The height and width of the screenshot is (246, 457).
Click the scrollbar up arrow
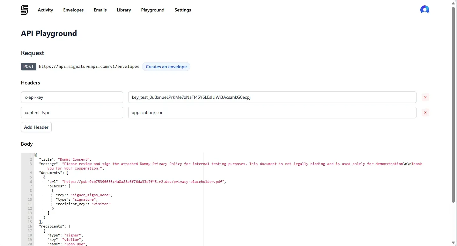point(453,3)
